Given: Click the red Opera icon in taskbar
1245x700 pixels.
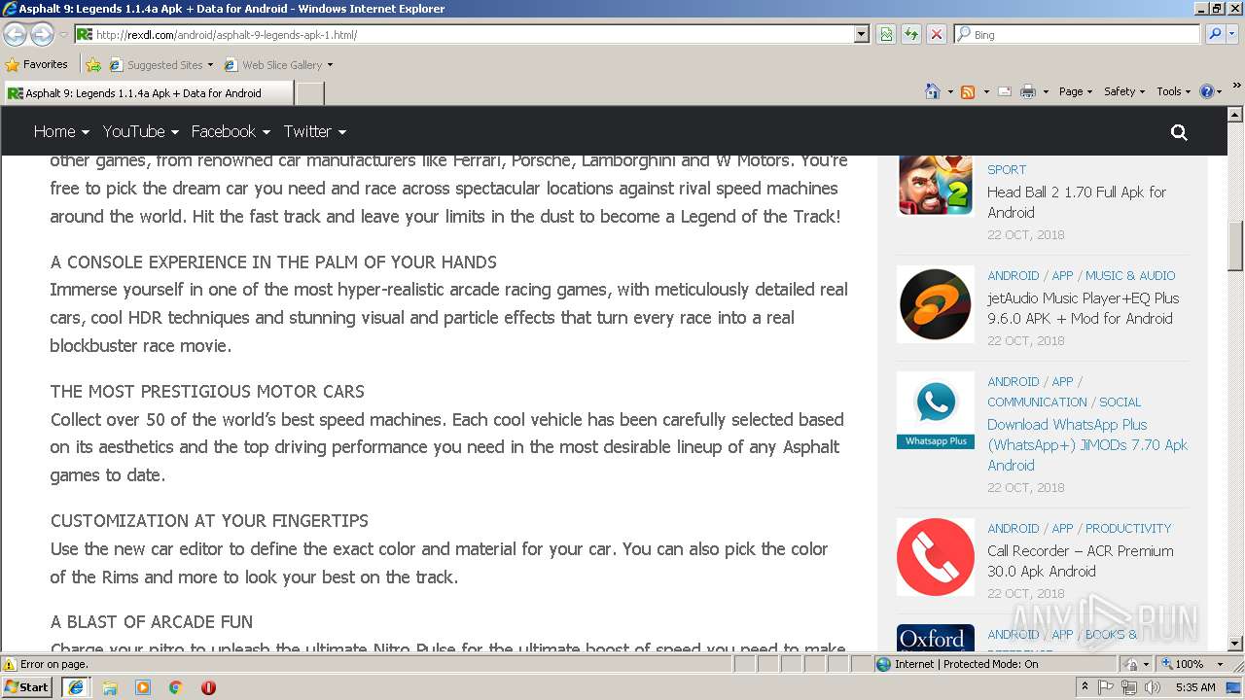Looking at the screenshot, I should [x=208, y=687].
